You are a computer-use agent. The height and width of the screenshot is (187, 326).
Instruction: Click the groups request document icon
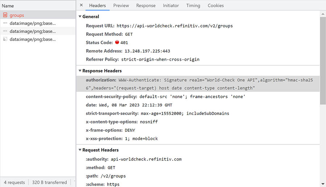coord(5,15)
